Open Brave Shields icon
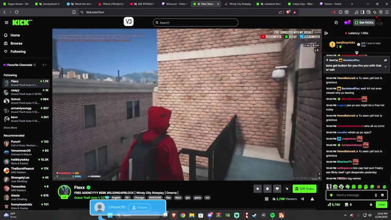Viewport: 391px width, 220px height. coord(288,12)
